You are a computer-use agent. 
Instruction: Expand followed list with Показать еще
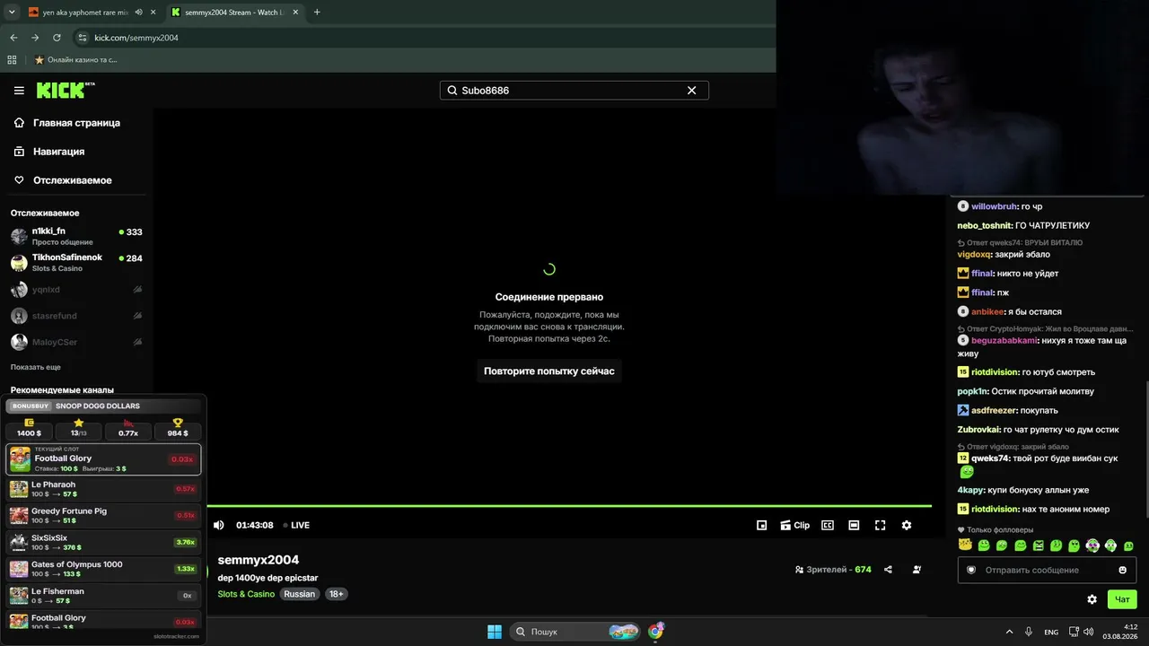[36, 367]
